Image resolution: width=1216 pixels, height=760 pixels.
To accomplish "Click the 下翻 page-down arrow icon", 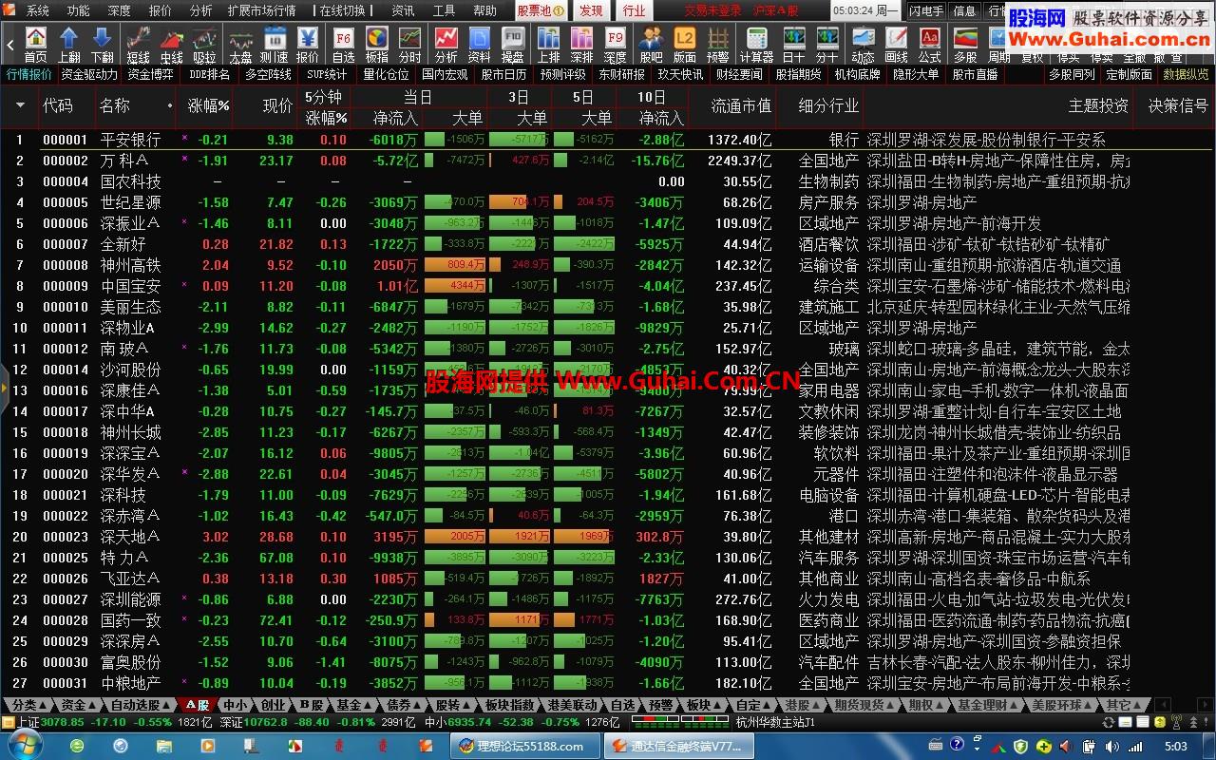I will click(103, 45).
